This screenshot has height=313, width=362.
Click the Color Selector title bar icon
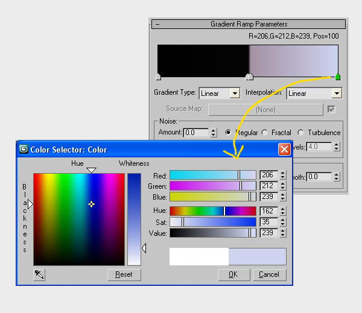coord(24,150)
